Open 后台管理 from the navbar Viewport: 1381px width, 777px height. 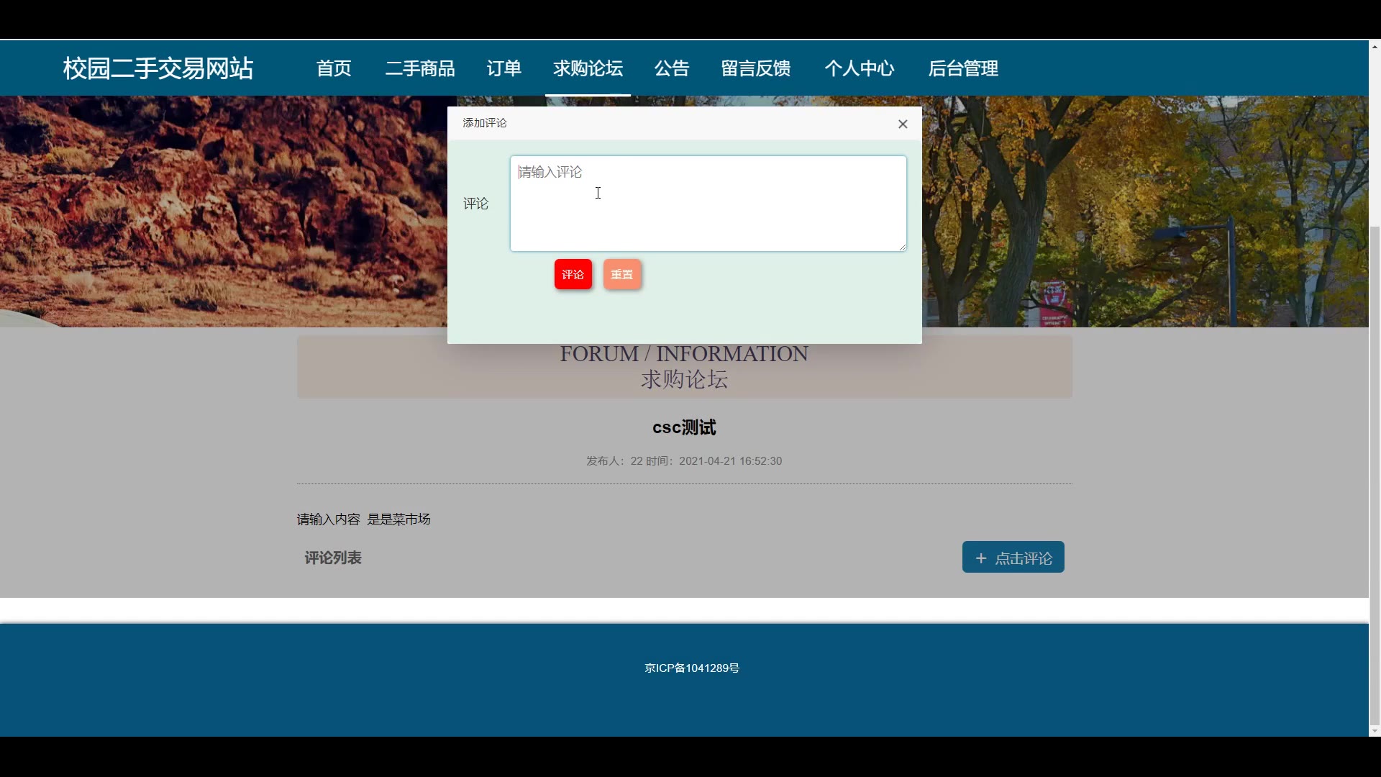point(963,68)
